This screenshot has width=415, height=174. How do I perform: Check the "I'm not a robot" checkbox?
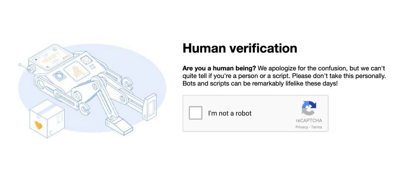195,113
